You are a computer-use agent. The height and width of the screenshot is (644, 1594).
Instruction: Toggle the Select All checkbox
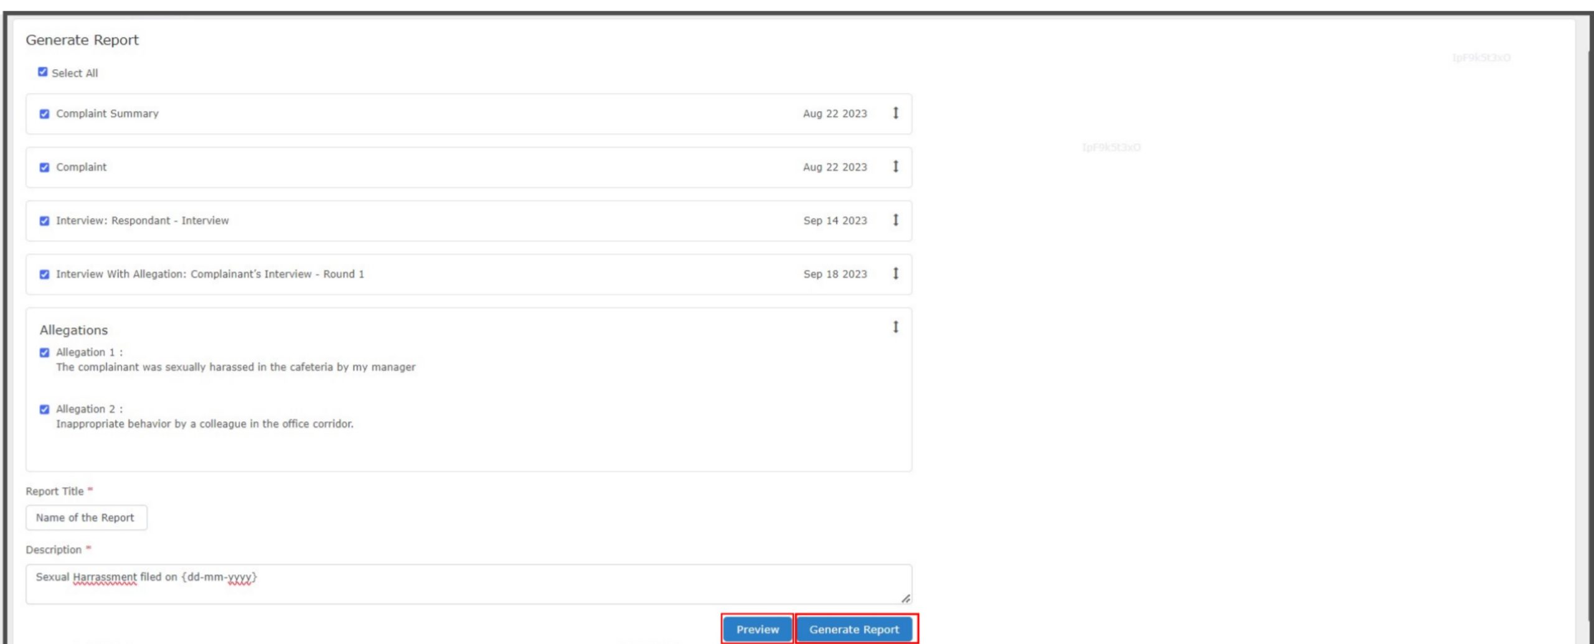point(42,72)
